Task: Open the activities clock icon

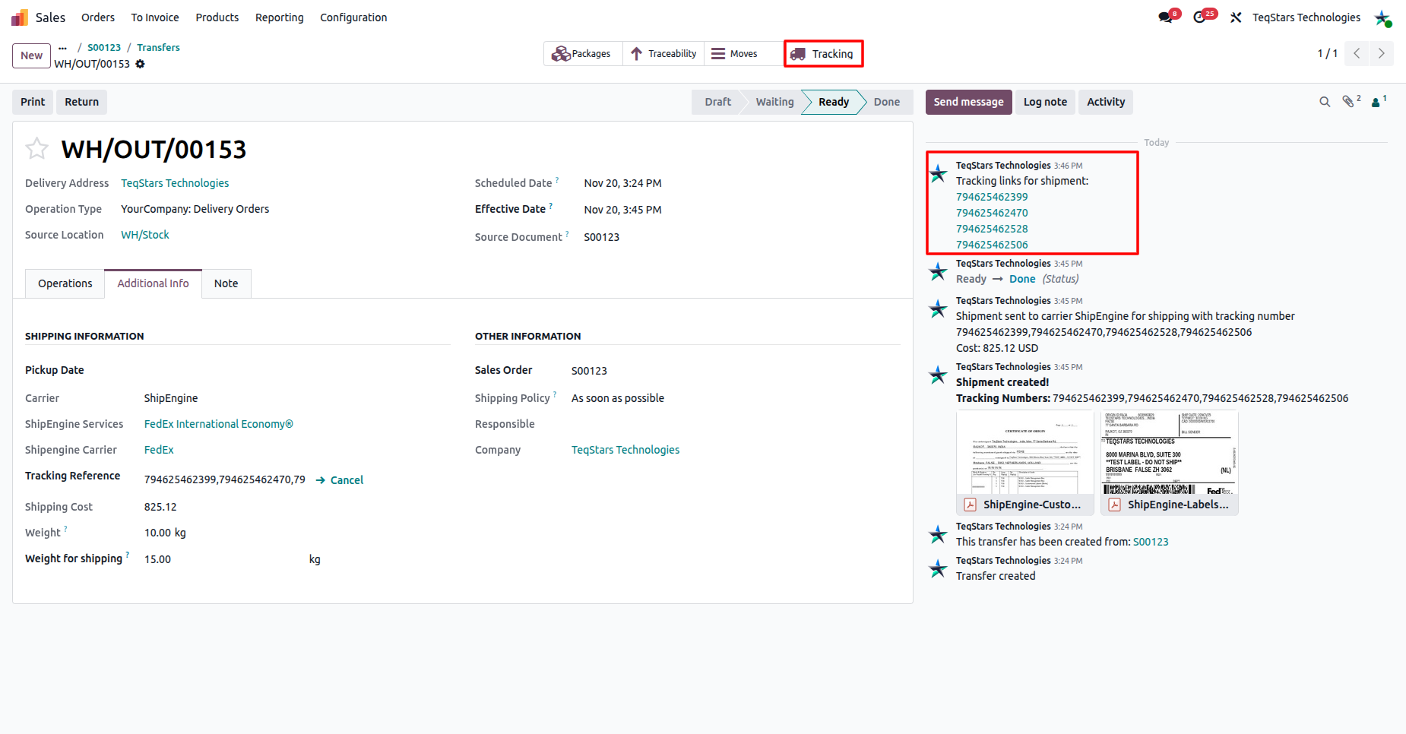Action: 1200,17
